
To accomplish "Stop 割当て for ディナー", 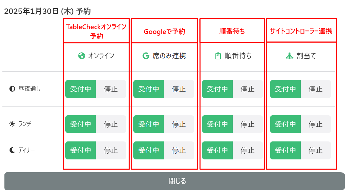I will 315,150.
